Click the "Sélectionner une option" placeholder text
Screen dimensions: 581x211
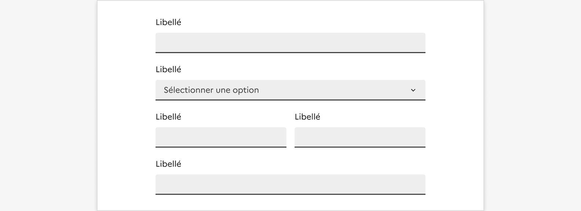click(211, 90)
